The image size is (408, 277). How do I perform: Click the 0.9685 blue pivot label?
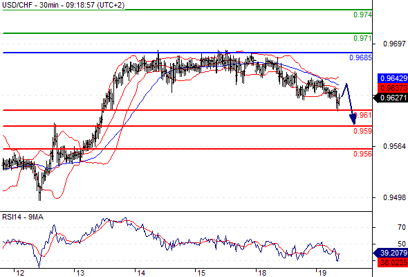[360, 57]
